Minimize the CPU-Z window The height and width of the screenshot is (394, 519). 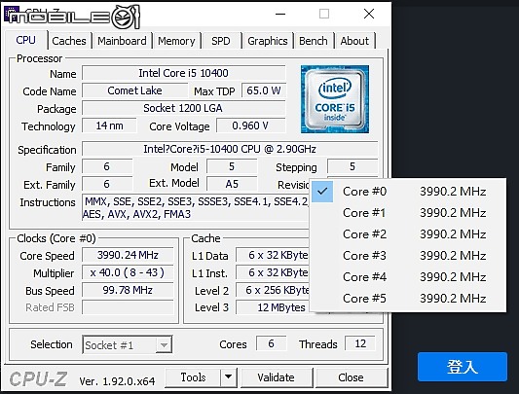tap(280, 14)
